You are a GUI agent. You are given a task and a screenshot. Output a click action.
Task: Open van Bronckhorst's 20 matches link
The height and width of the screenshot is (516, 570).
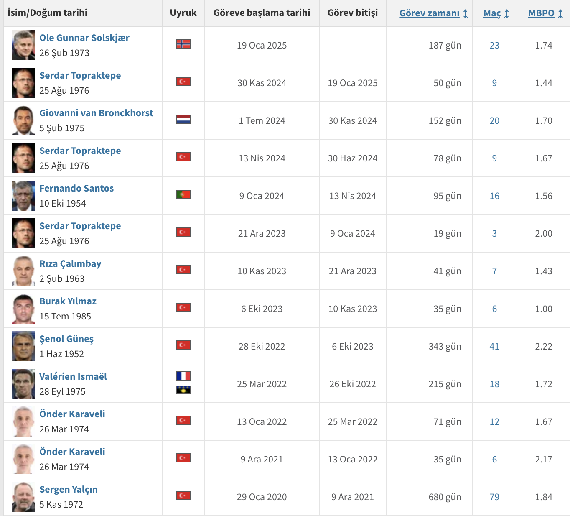tap(494, 120)
